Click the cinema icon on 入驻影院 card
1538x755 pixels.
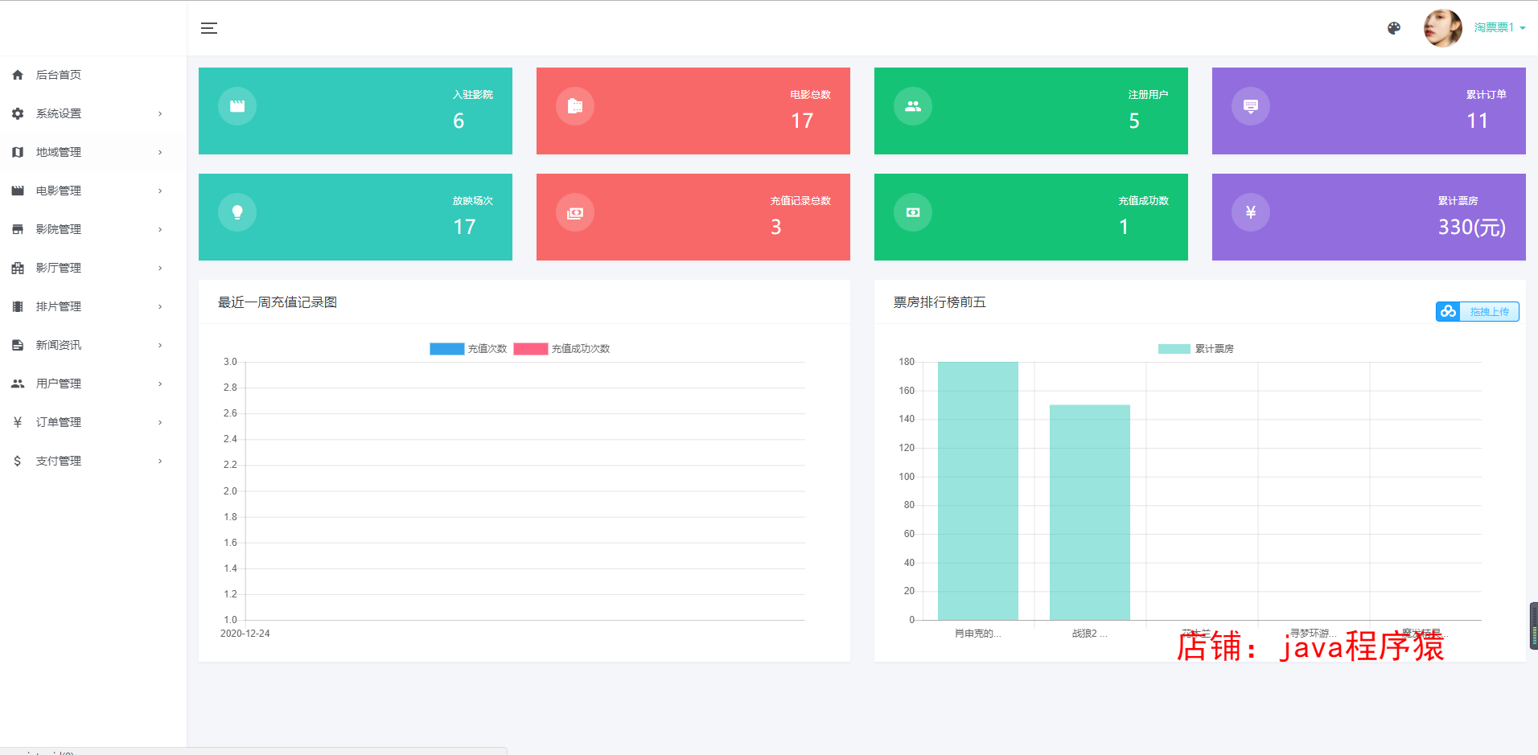[x=237, y=106]
